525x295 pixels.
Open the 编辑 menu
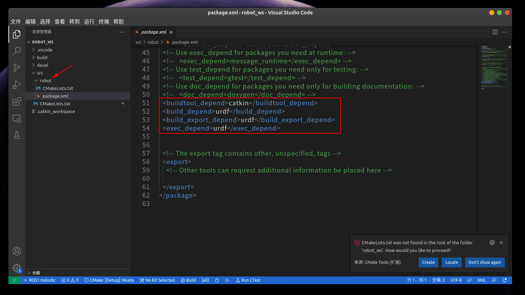point(30,22)
